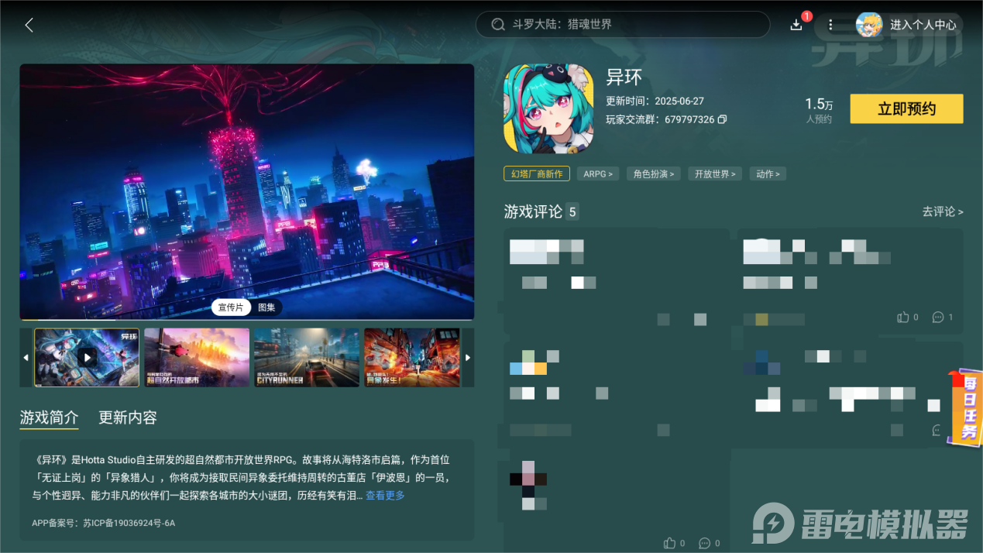
Task: Expand the thumbnail carousel with the right arrow
Action: (467, 357)
